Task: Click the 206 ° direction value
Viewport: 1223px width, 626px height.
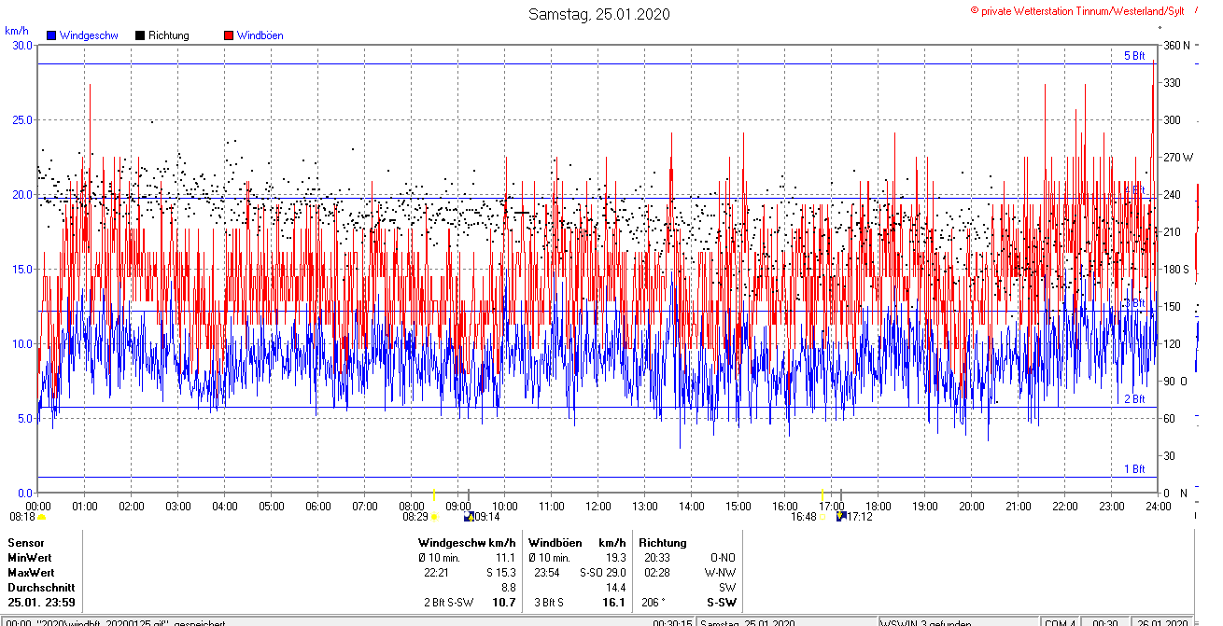Action: [654, 603]
